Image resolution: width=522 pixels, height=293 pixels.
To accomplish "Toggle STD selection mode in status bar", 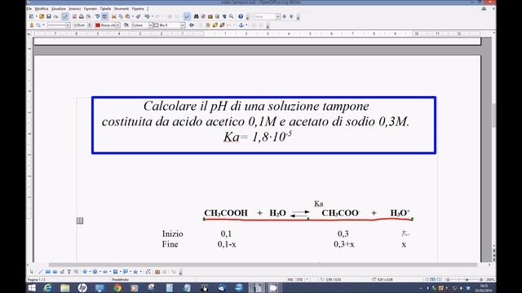I will pos(299,280).
